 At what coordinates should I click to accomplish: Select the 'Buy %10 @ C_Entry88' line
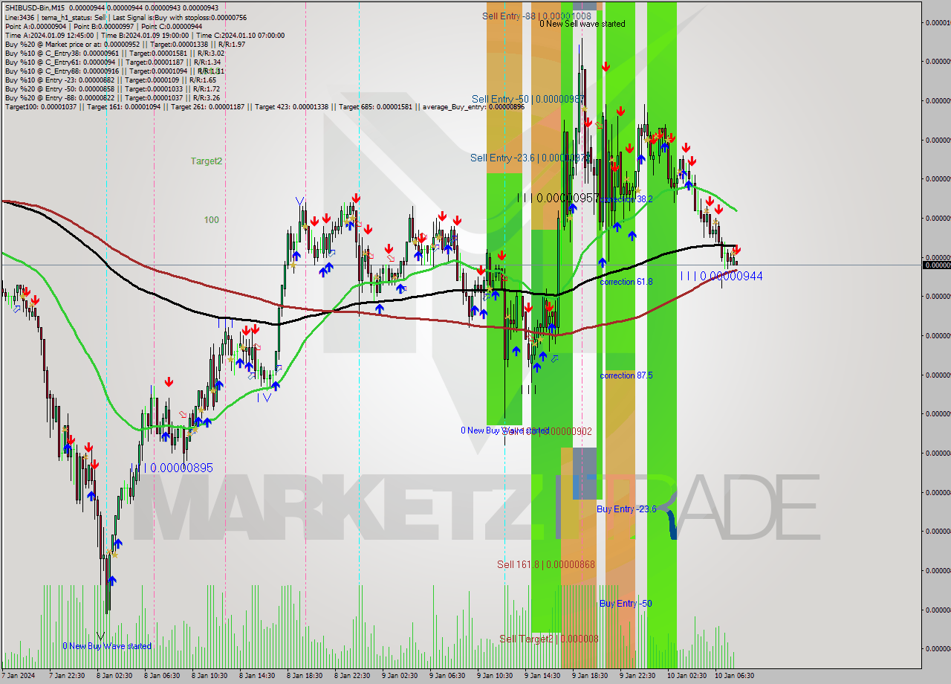(x=114, y=71)
